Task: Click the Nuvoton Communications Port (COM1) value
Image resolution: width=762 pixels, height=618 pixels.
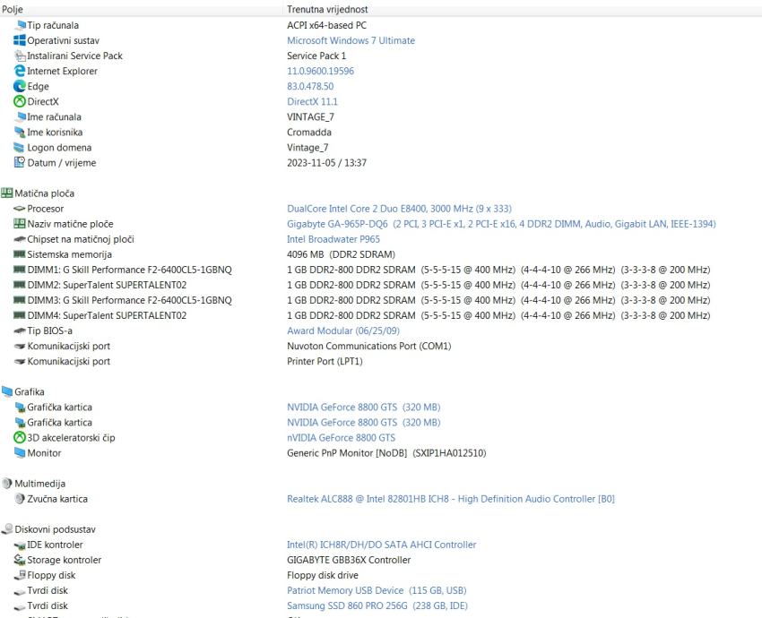Action: coord(368,346)
